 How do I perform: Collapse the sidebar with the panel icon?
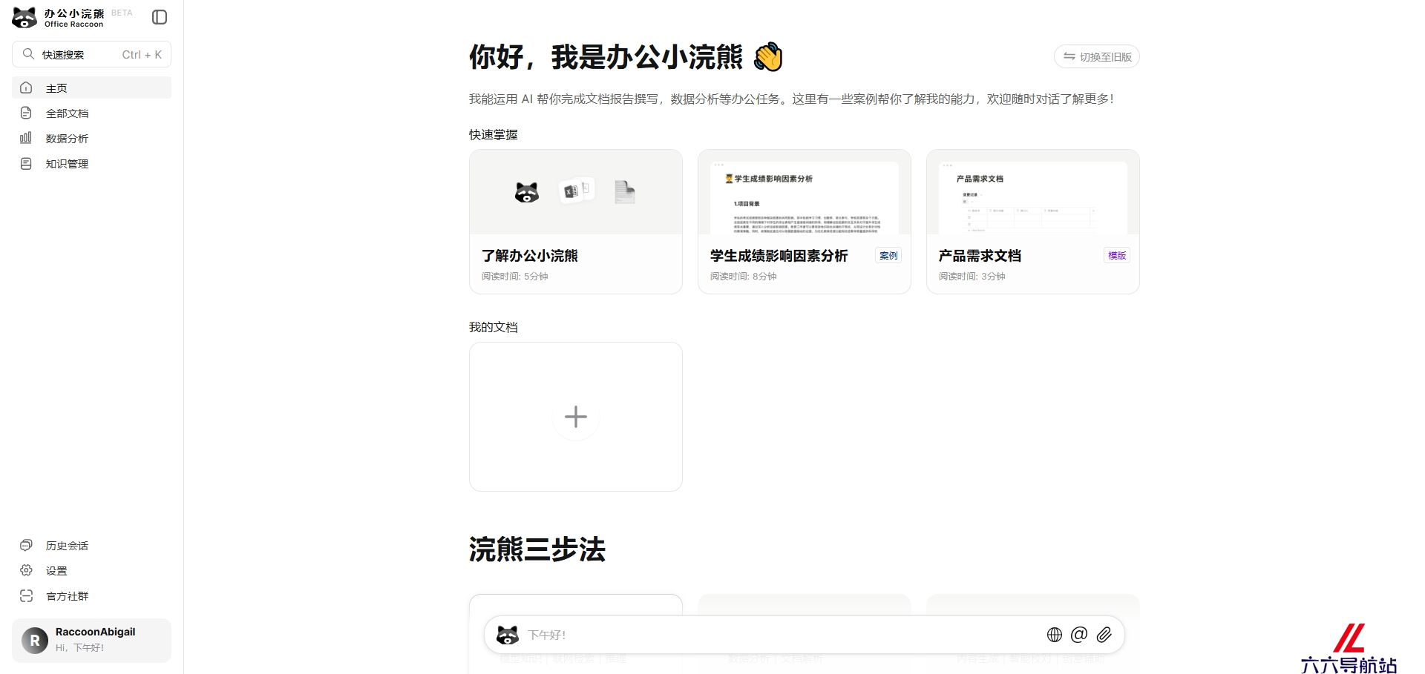pos(160,17)
